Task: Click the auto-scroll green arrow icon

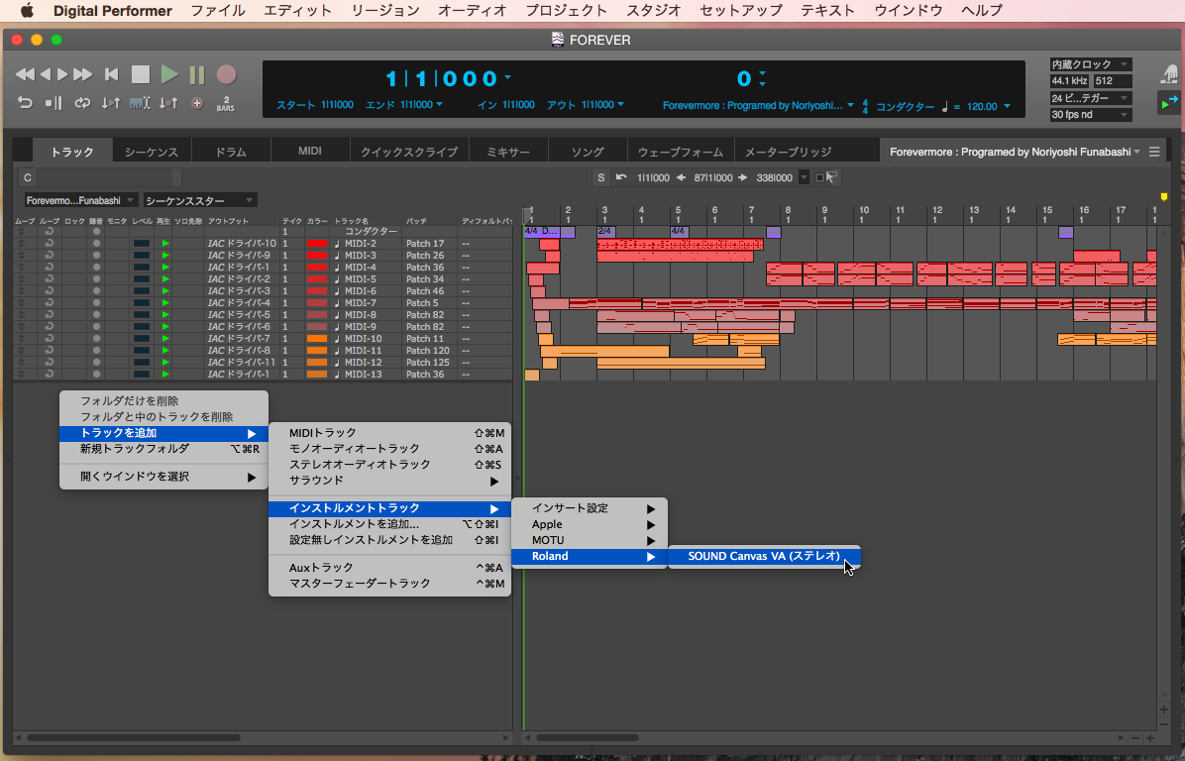Action: click(1169, 103)
